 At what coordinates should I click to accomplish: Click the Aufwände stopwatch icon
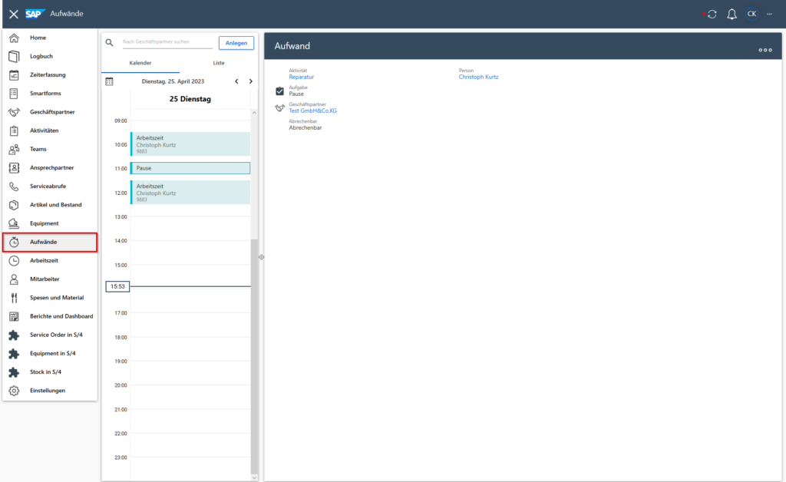[14, 242]
